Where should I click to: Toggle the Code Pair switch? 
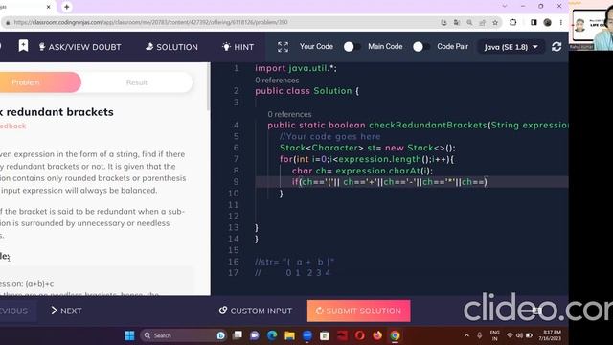(x=421, y=47)
